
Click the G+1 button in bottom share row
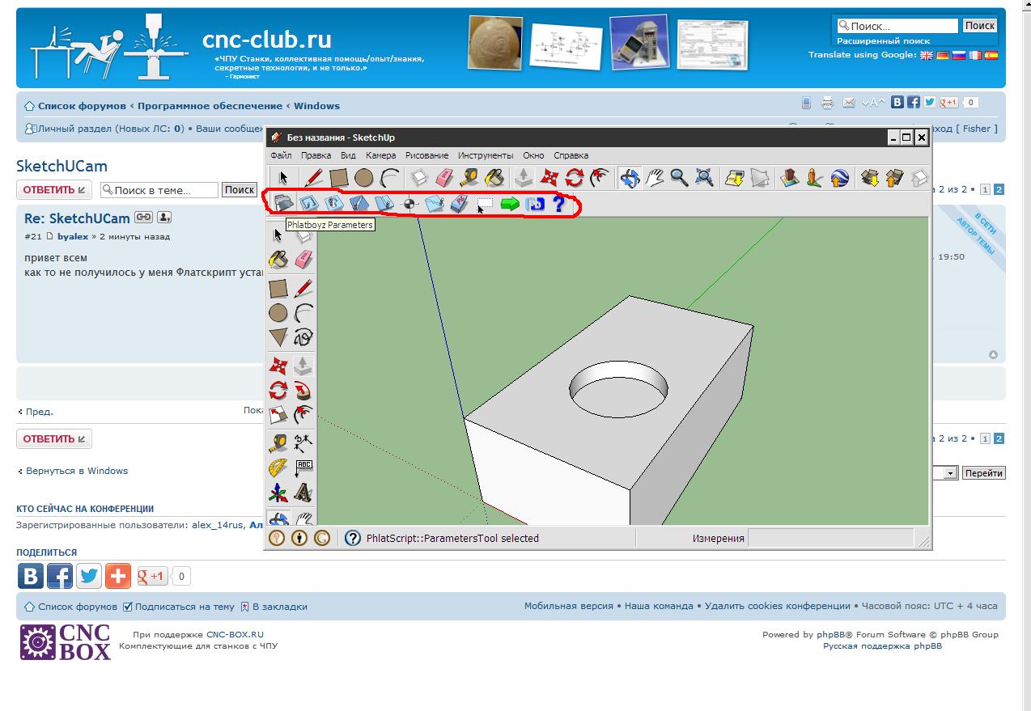click(x=151, y=576)
